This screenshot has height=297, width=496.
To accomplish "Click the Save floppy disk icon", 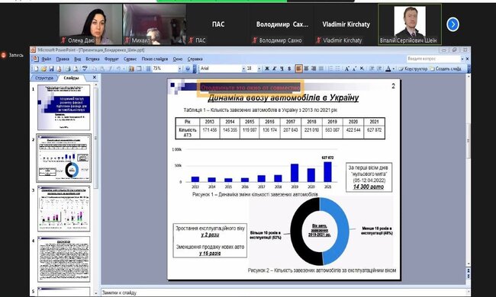I will 51,69.
